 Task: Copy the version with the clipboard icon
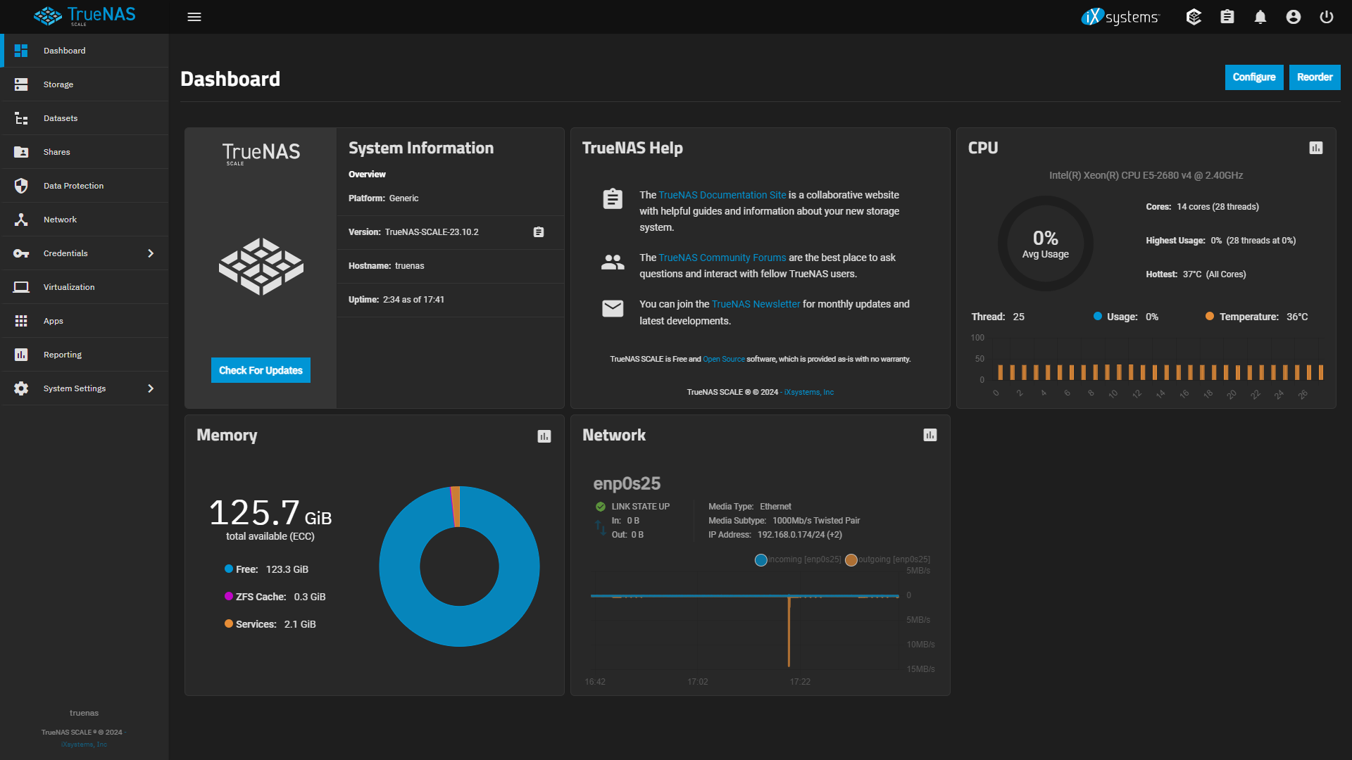tap(539, 232)
